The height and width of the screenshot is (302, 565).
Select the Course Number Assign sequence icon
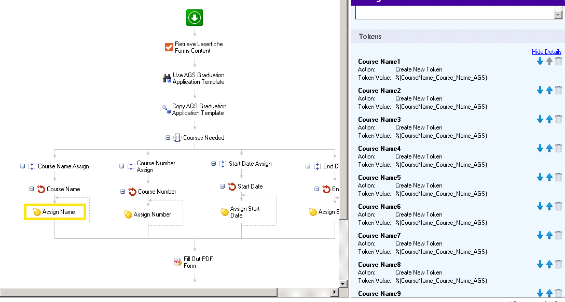point(131,166)
